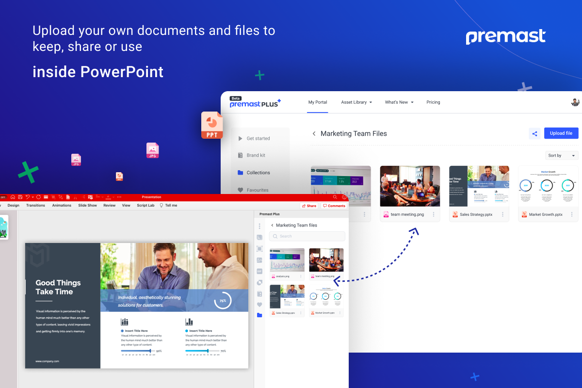Open the smiley feedback icon in PowerPoint
This screenshot has height=388, width=582.
click(344, 197)
